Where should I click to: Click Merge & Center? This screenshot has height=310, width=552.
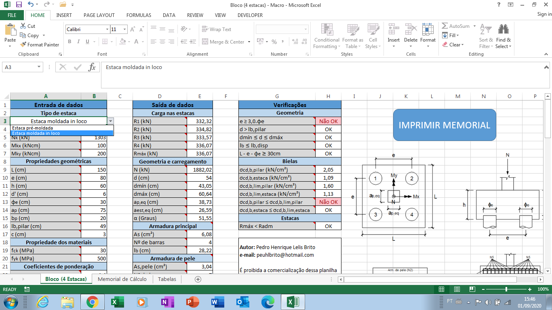223,42
